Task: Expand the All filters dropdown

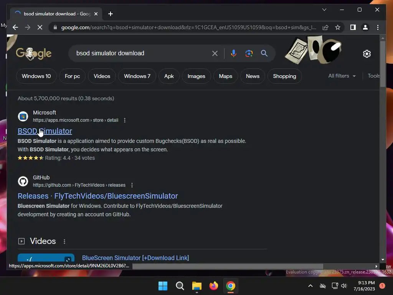Action: click(342, 76)
